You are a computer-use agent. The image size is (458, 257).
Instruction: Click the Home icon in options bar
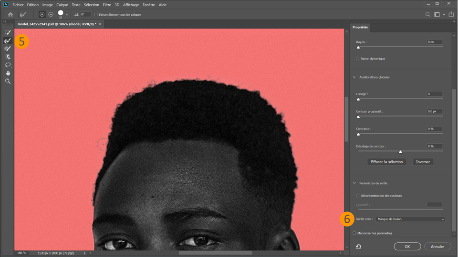click(x=10, y=14)
